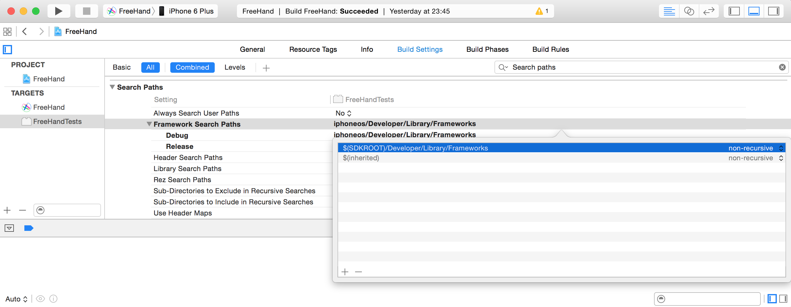Select Sub-Directories to Exclude setting
The image size is (791, 307).
click(x=234, y=191)
